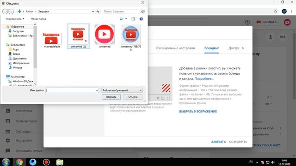Open the channel avatar icon
This screenshot has height=166, width=296.
tap(287, 22)
